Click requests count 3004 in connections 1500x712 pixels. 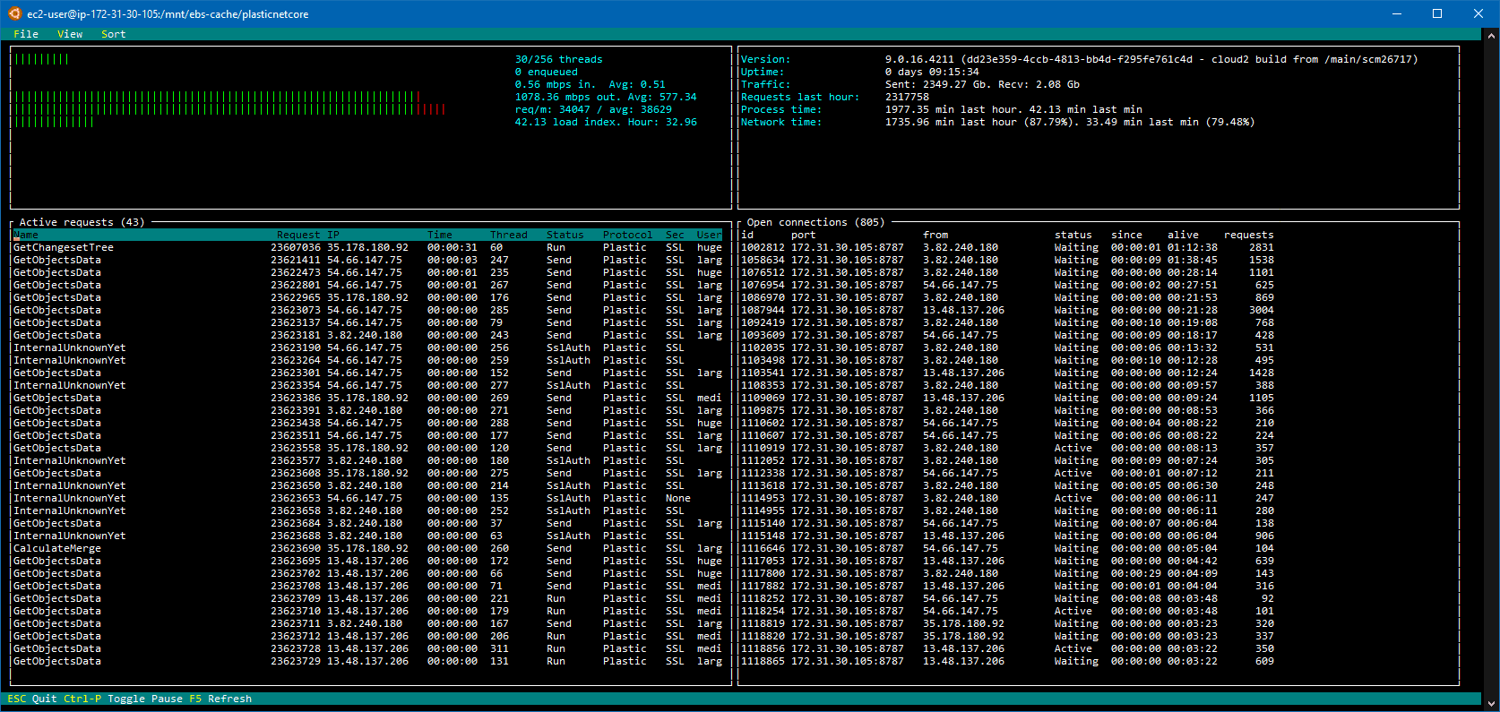pos(1261,310)
